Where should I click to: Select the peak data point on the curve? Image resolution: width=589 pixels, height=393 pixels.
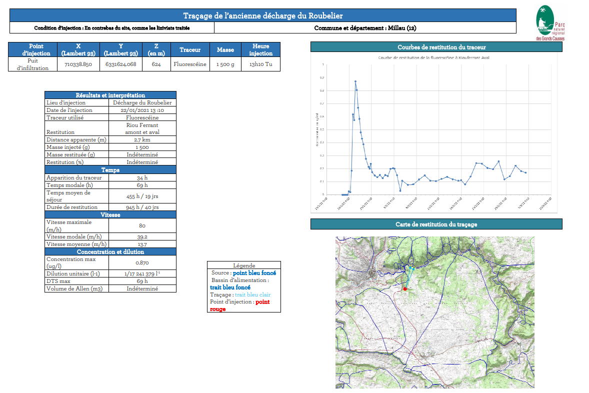(355, 81)
